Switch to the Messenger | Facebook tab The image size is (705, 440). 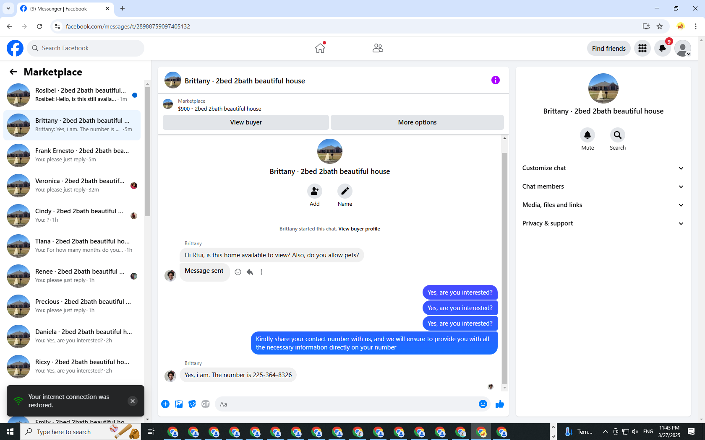(65, 8)
